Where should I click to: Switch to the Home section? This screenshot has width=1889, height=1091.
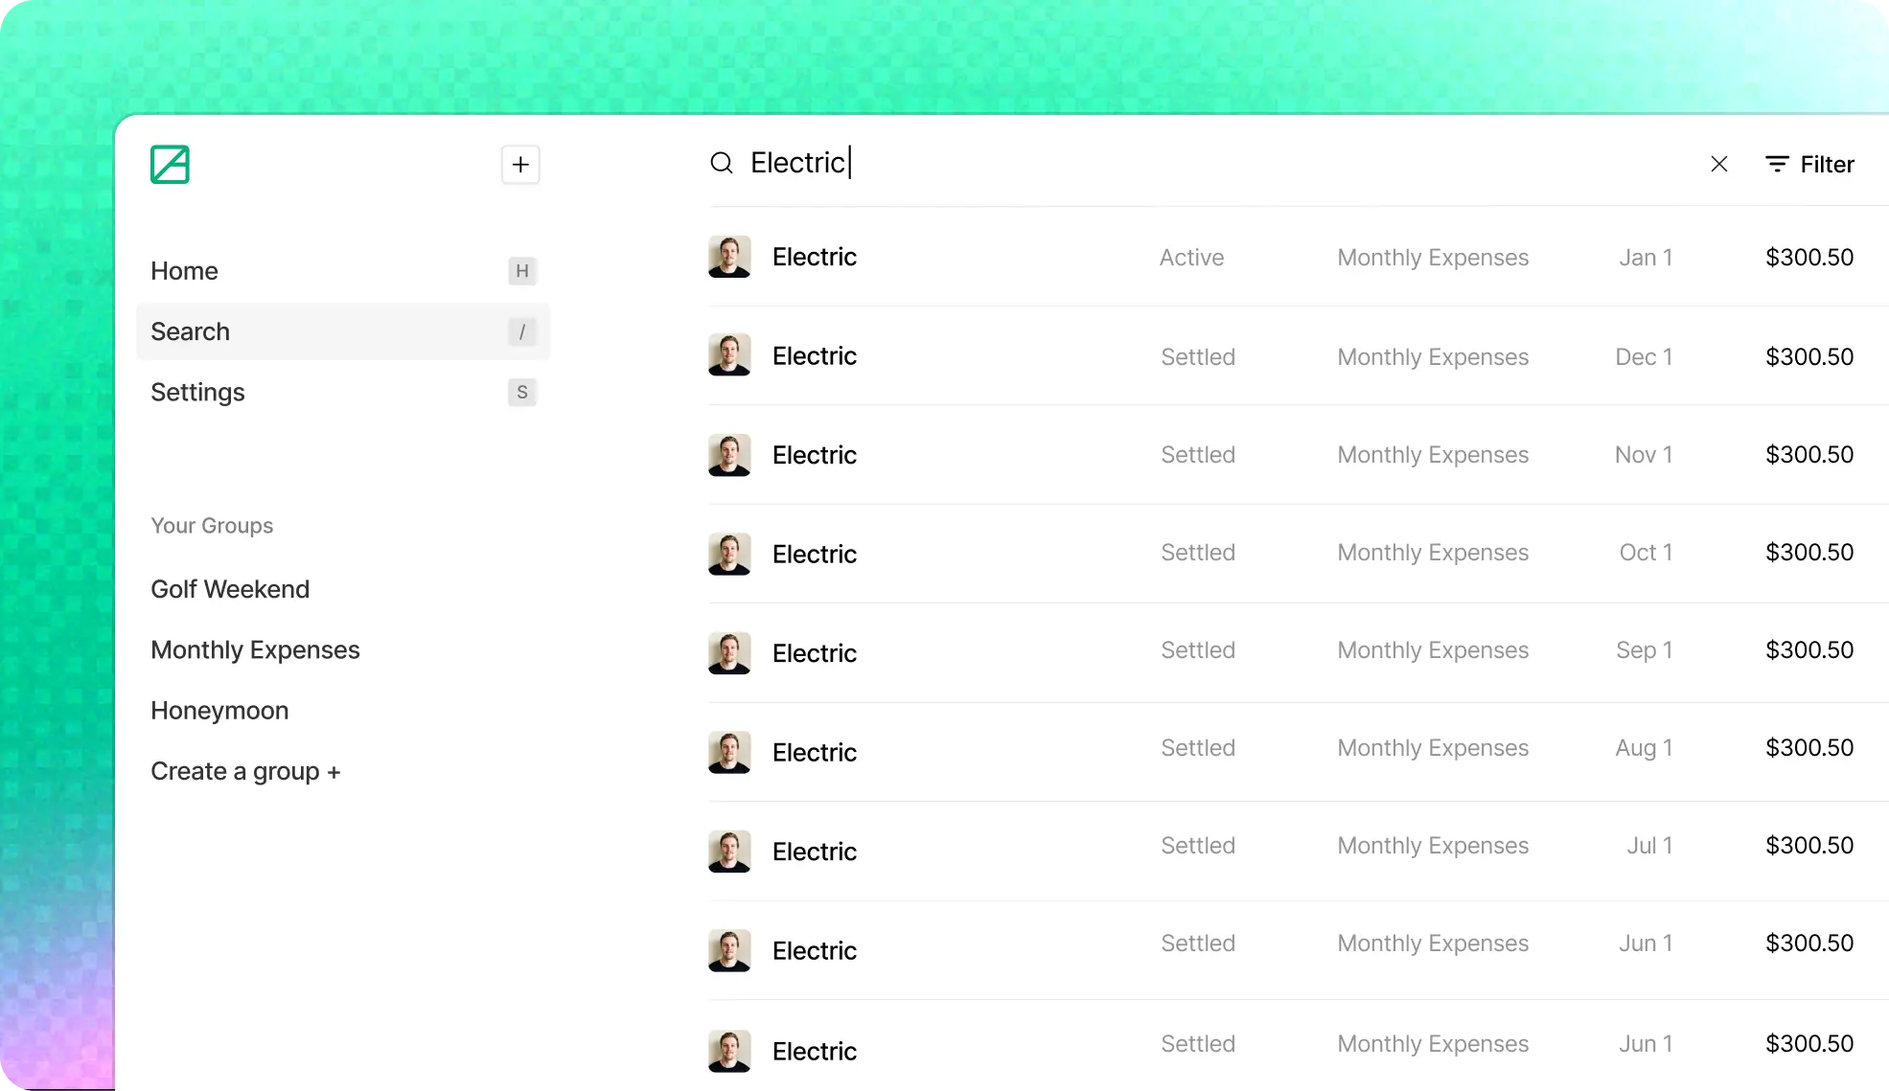[184, 271]
